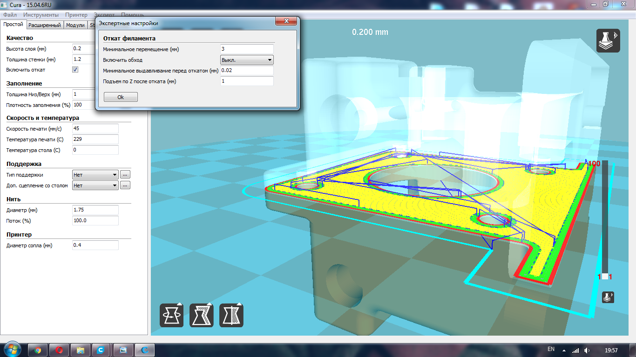Click the Минимальное перемещение input field
636x357 pixels.
246,49
